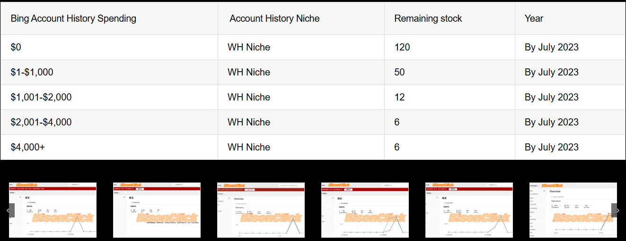The image size is (626, 241).
Task: Click 'WH Niche' in the $2,001-$4,000 row
Action: click(249, 122)
